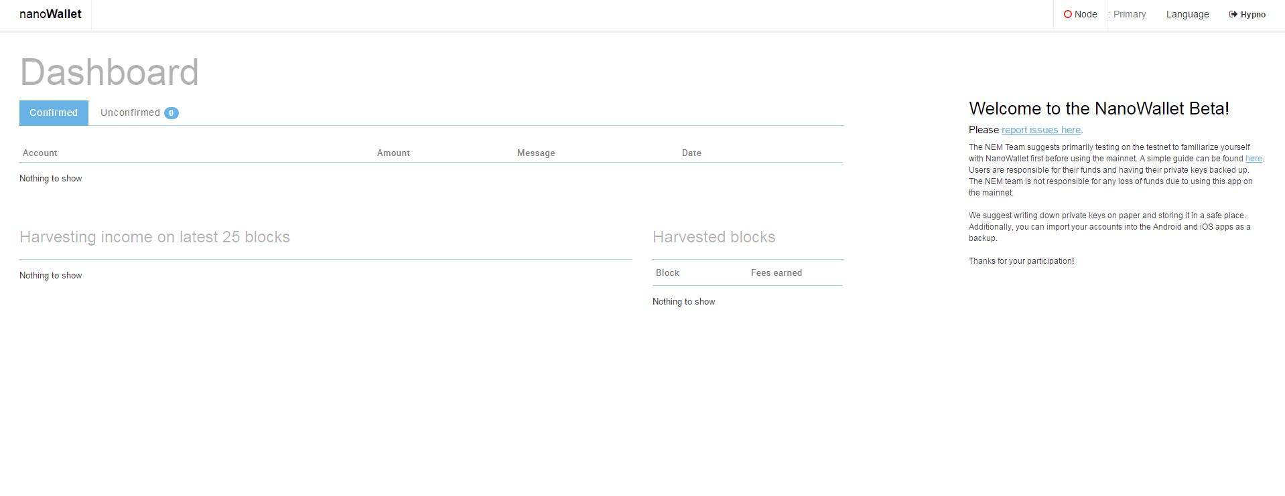1285x496 pixels.
Task: Open the Node menu label
Action: pyautogui.click(x=1086, y=14)
